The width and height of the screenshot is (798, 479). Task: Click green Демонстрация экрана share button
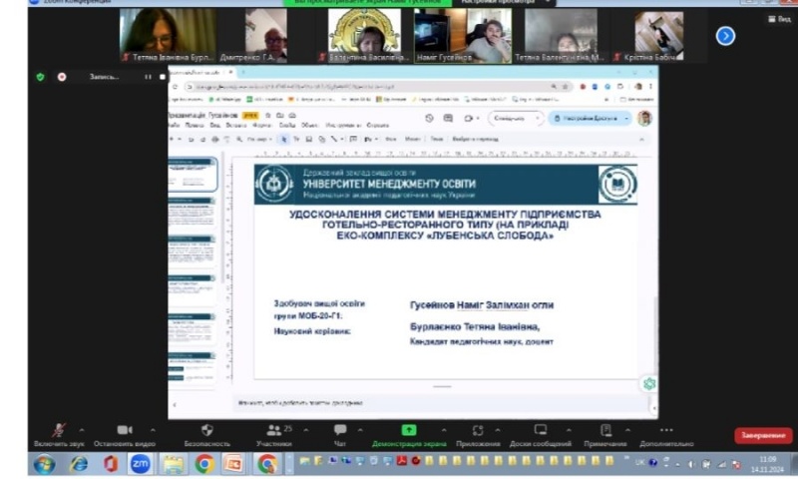point(409,435)
